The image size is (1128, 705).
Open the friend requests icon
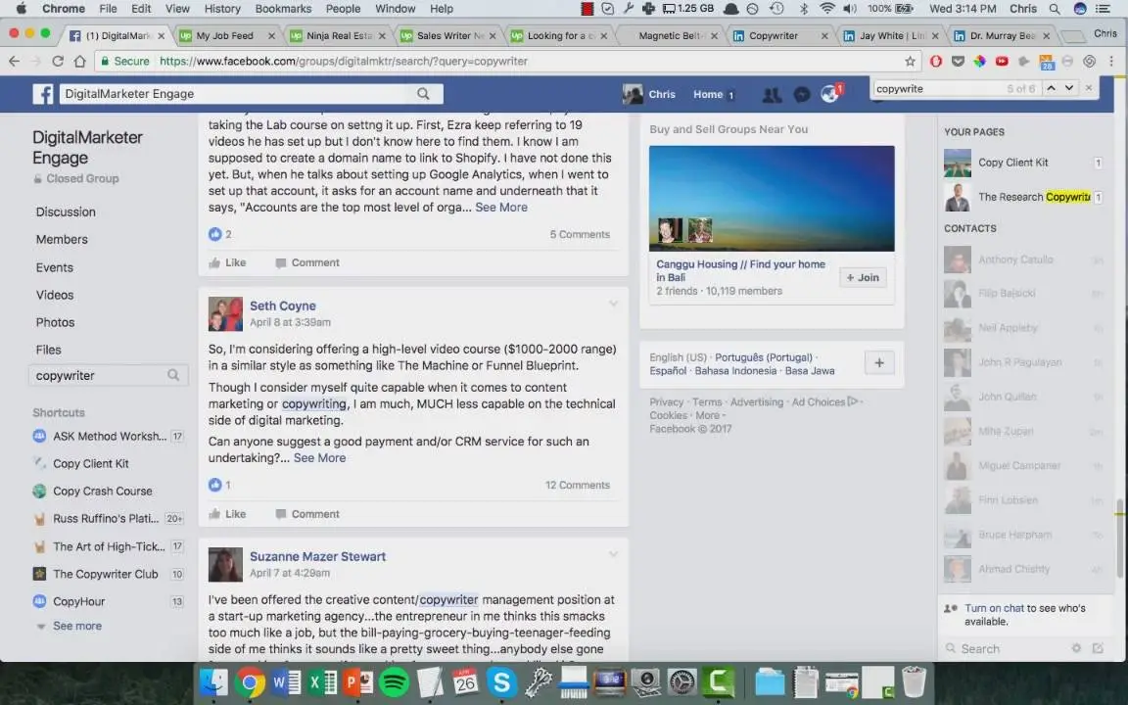tap(772, 94)
